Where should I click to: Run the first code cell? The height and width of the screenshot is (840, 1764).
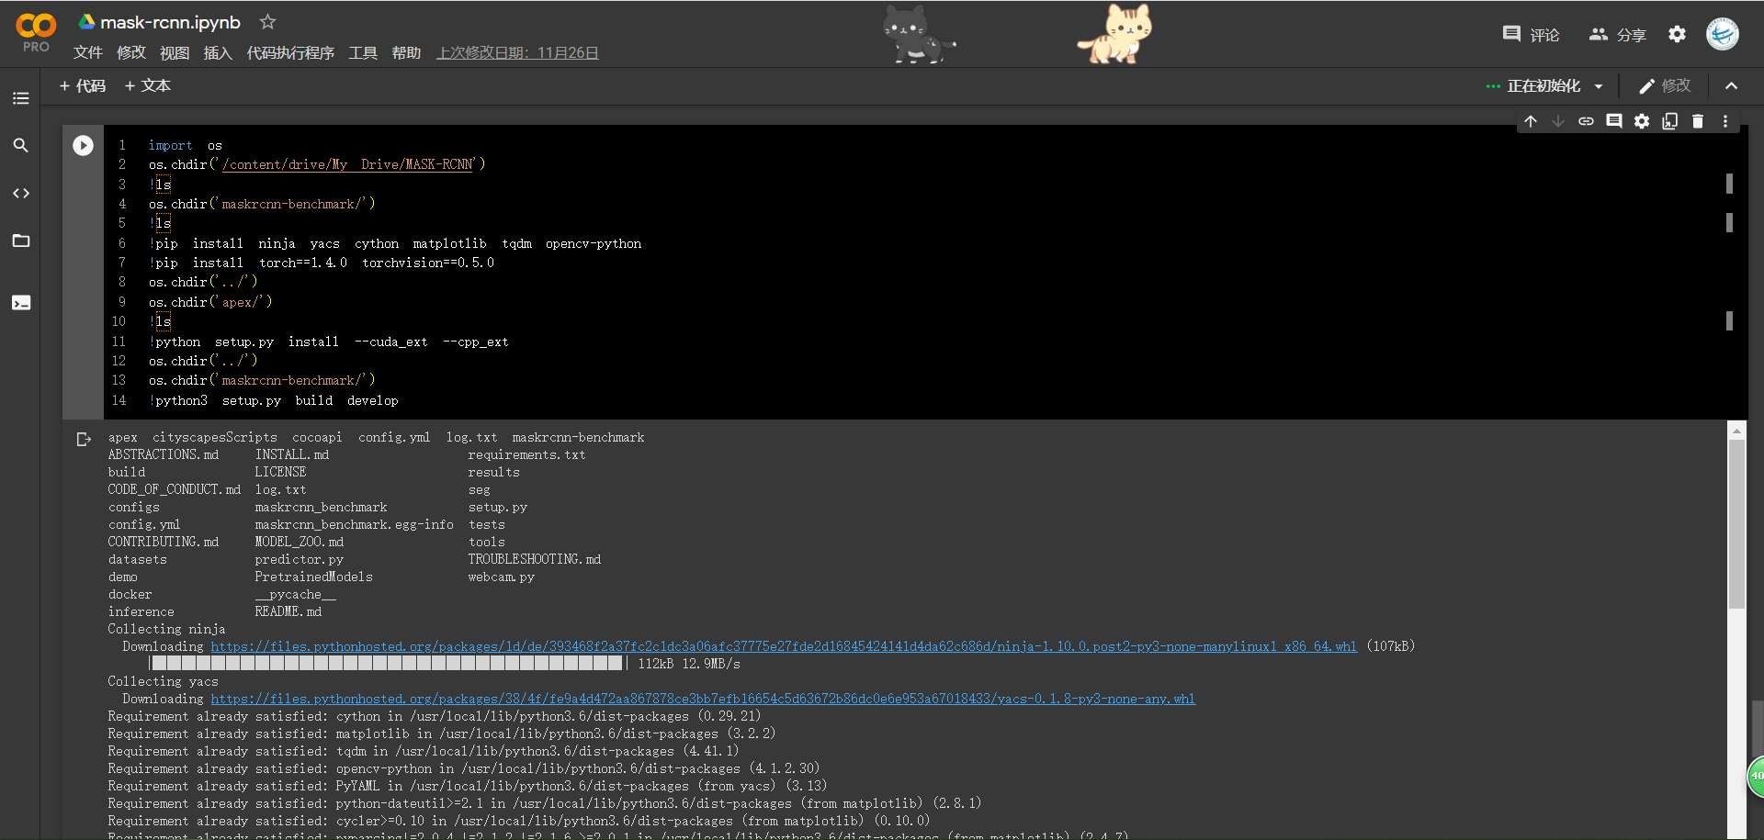tap(83, 145)
